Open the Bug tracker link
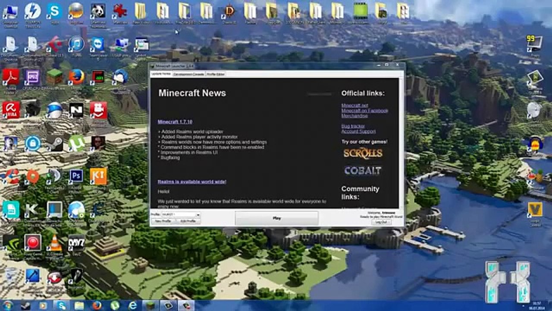 (353, 126)
